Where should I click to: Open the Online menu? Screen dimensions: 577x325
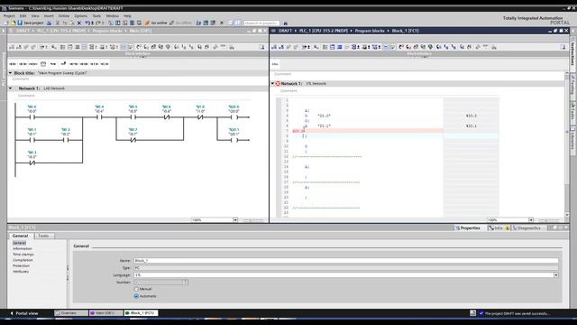64,16
